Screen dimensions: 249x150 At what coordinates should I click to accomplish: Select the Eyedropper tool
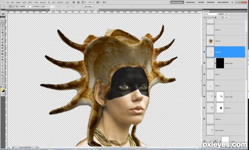3,36
